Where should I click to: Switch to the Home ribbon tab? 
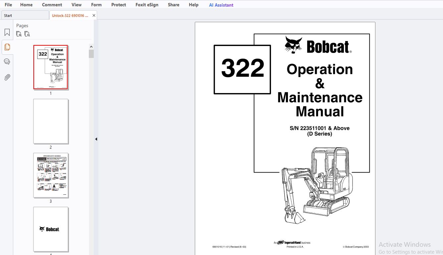click(26, 5)
